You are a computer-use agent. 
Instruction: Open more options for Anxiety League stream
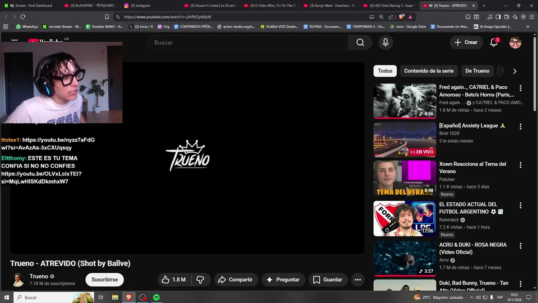tap(520, 126)
